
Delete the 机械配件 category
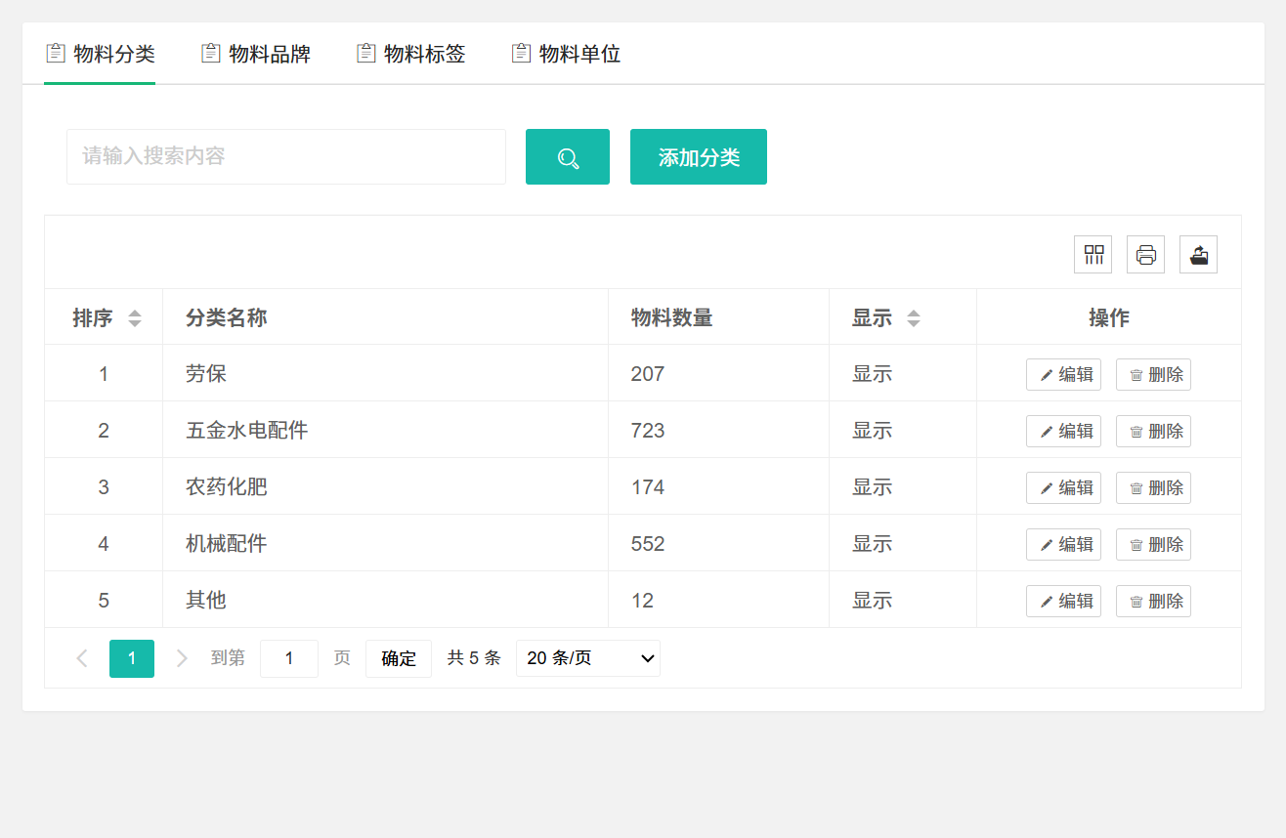1153,544
